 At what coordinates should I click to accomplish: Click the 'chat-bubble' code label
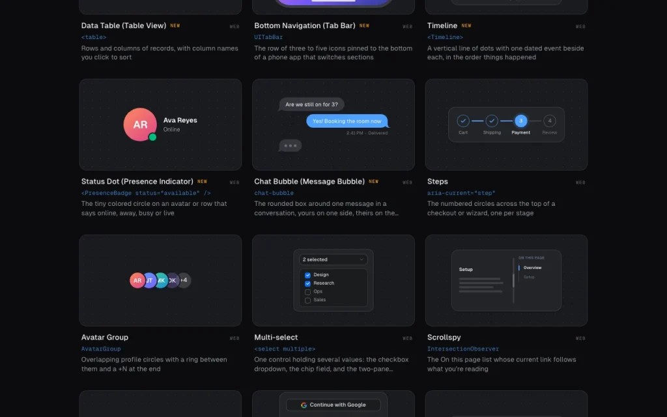(x=274, y=193)
